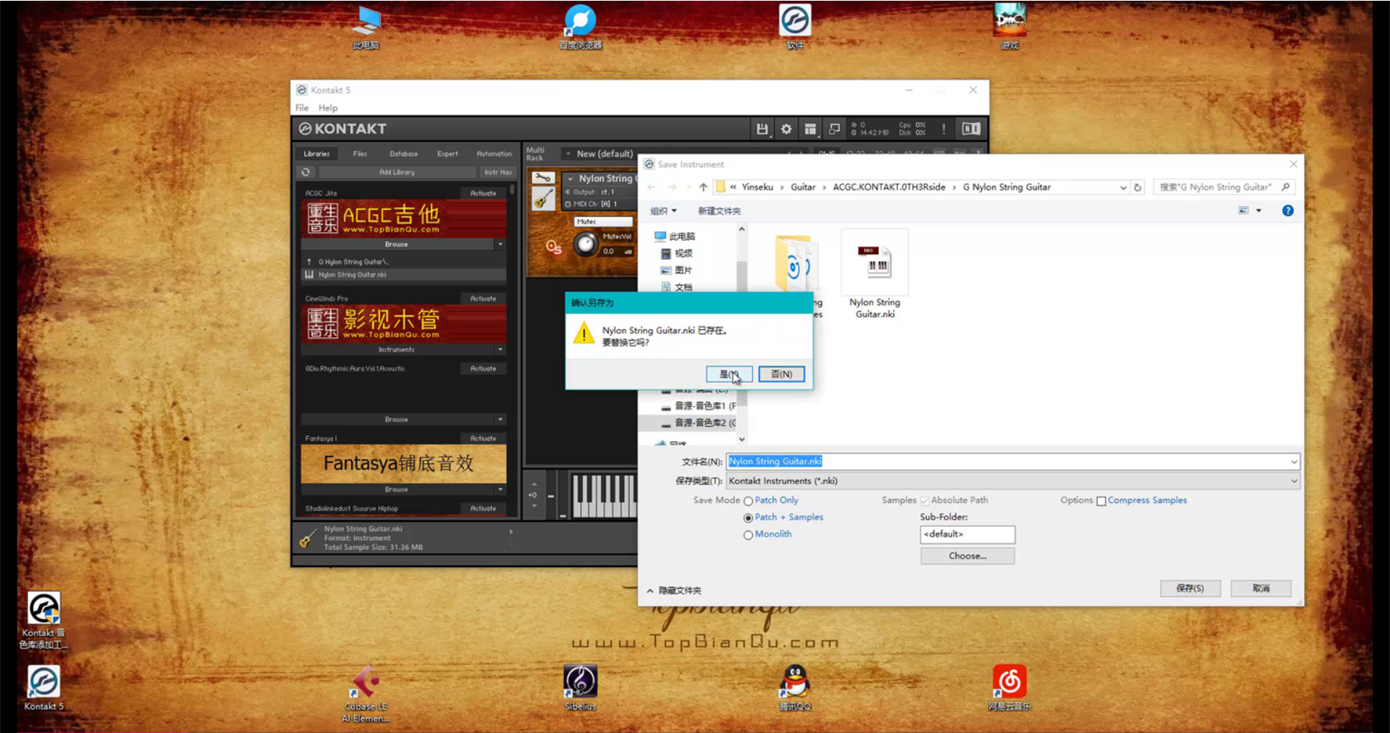Open the Cubase LE AI Elements desktop icon
Viewport: 1390px width, 733px height.
click(x=366, y=693)
